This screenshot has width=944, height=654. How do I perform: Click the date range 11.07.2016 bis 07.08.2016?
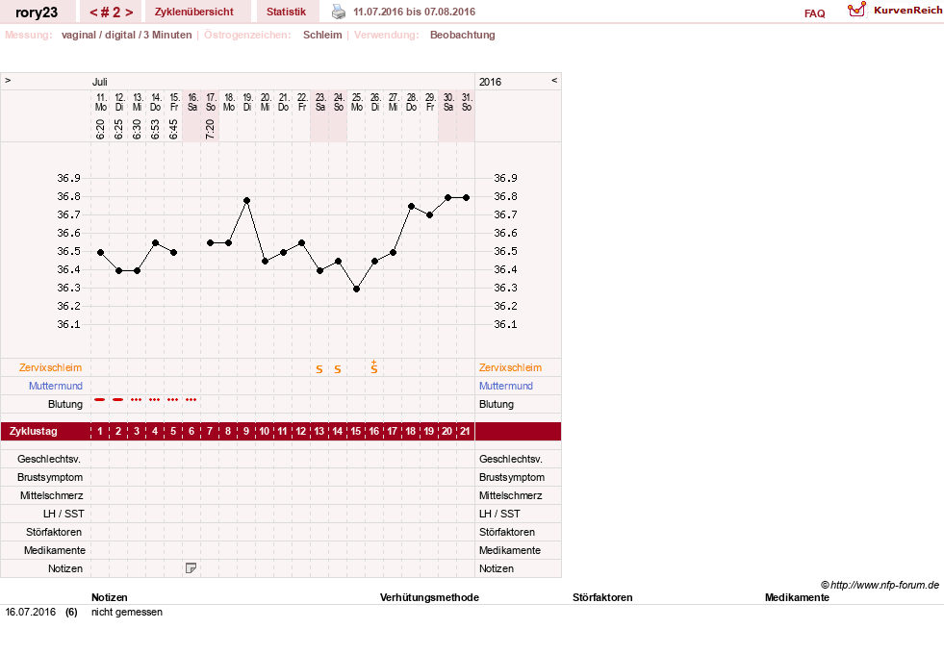coord(414,13)
